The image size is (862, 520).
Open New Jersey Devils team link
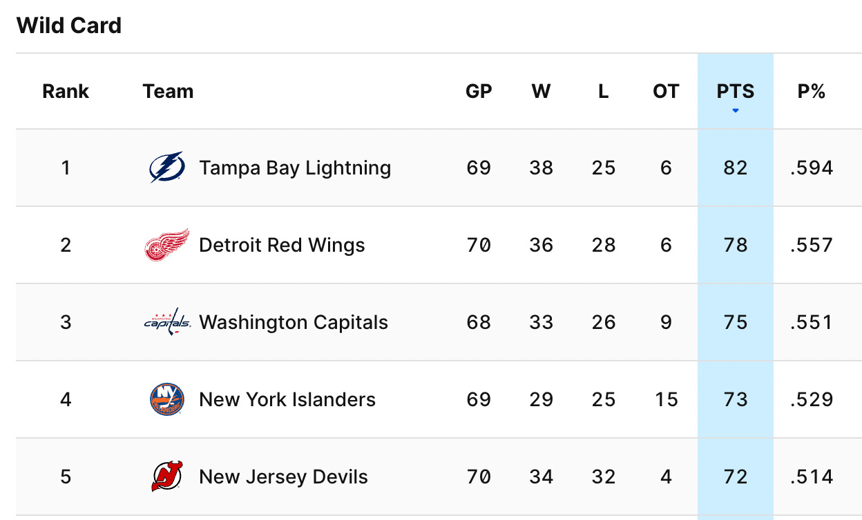283,477
